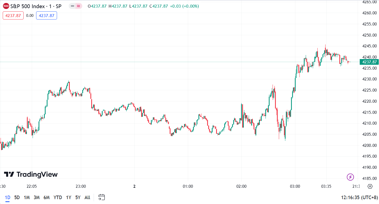Select the YTD time range
379x204 pixels.
[x=58, y=197]
